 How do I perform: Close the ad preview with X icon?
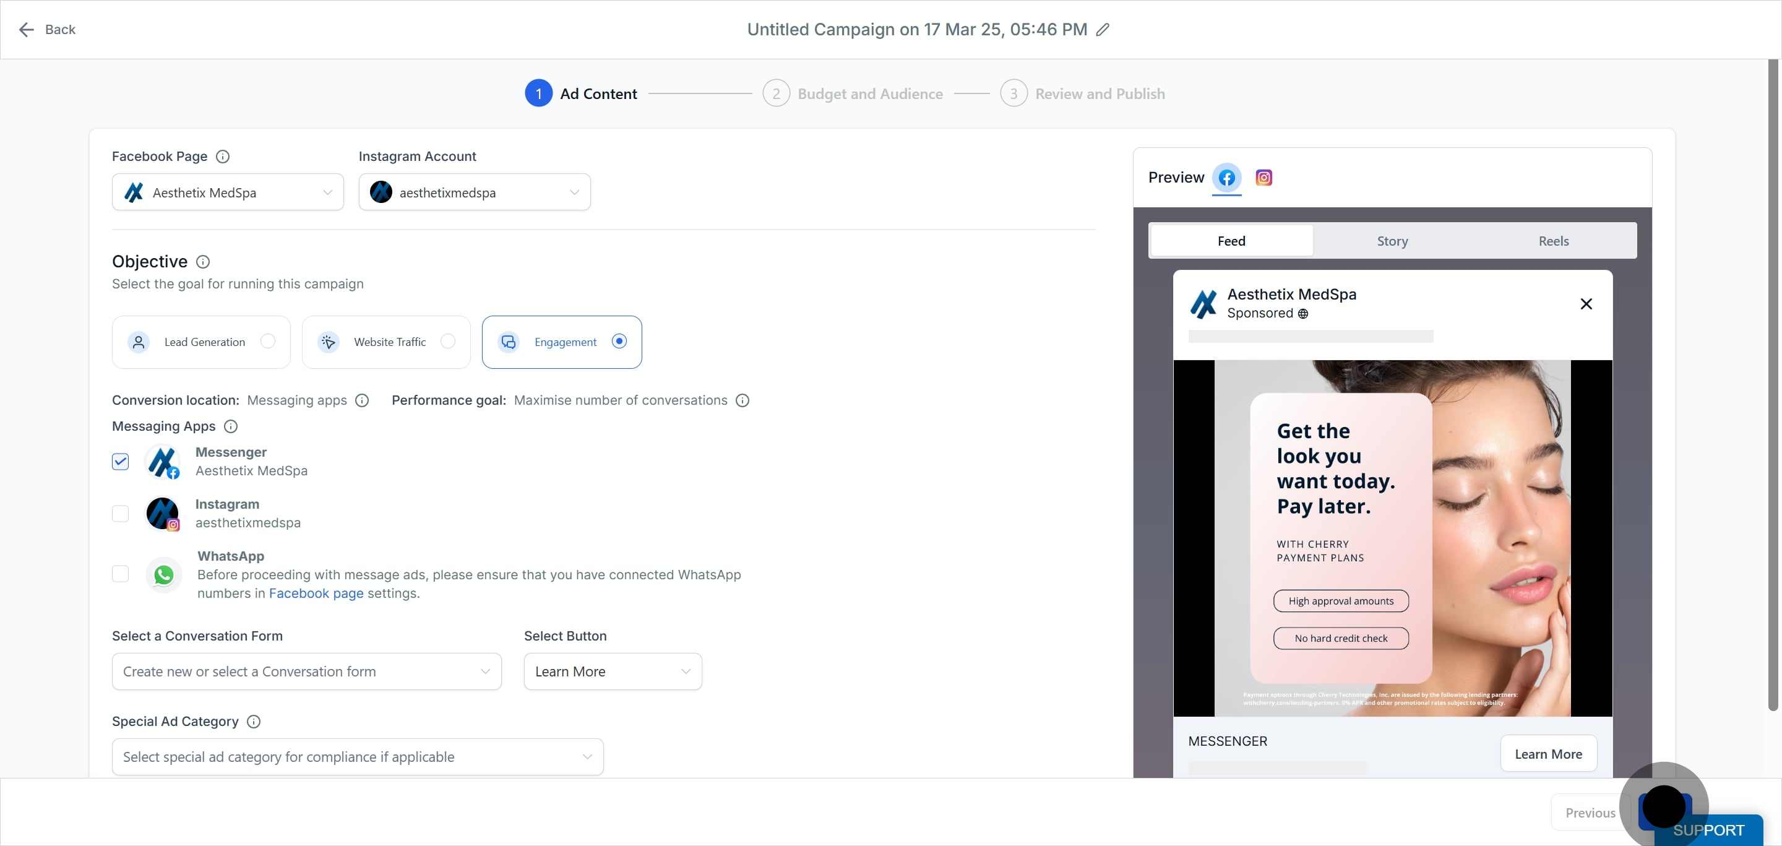tap(1585, 304)
